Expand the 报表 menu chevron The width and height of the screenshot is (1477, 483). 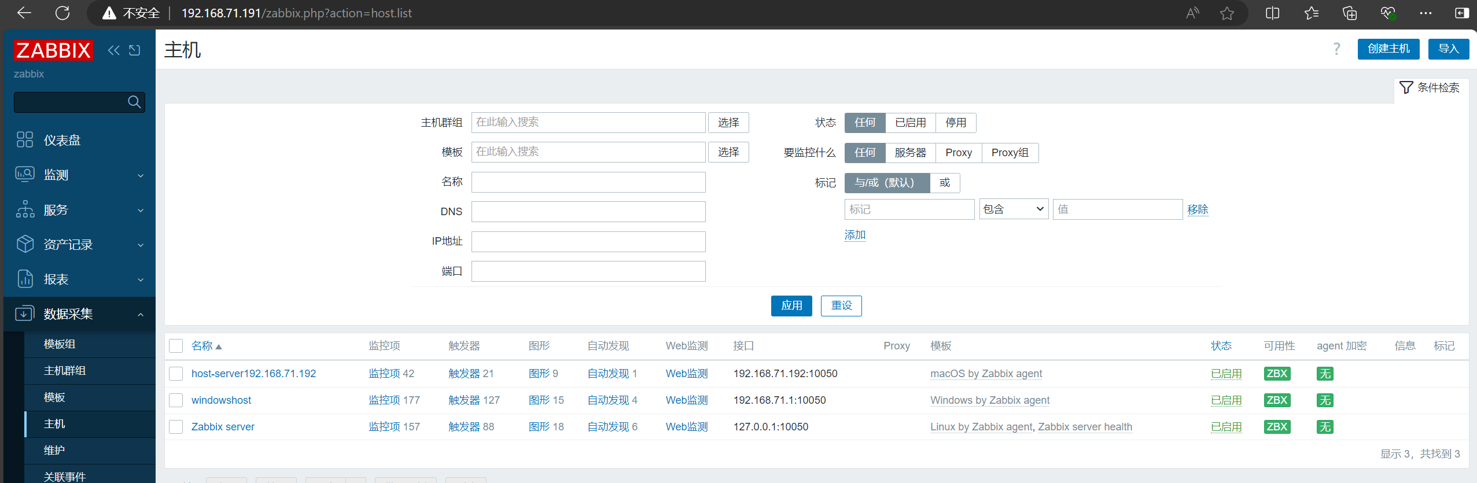click(141, 279)
